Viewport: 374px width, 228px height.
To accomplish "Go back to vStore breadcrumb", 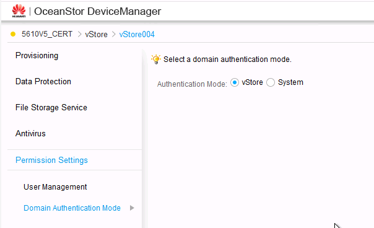I will 97,34.
